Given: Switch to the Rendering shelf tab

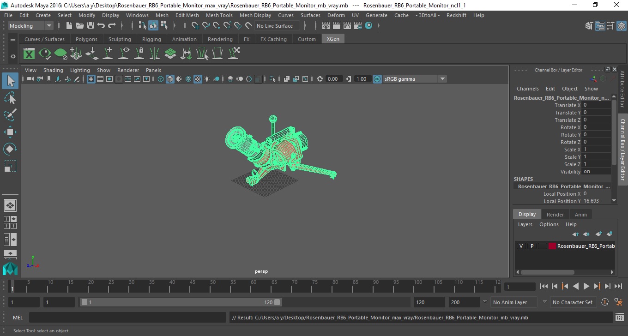Looking at the screenshot, I should (220, 39).
